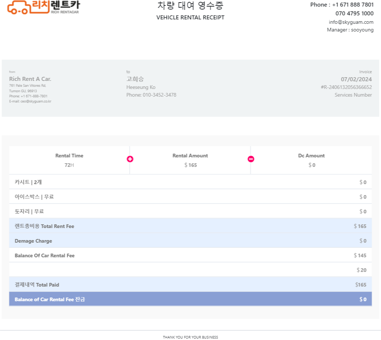The height and width of the screenshot is (340, 381).
Task: Click the Demage Charge row
Action: click(x=190, y=241)
